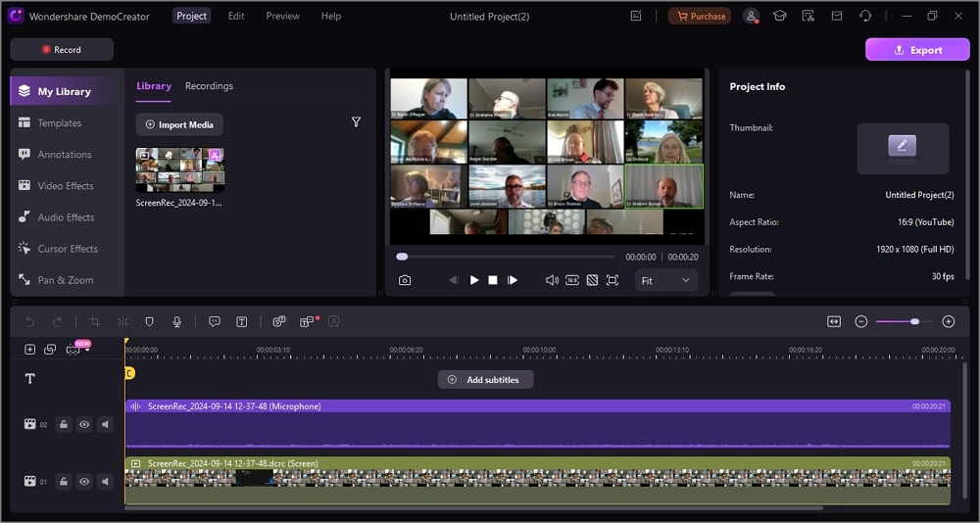Open Video Effects in the sidebar
This screenshot has width=980, height=523.
pyautogui.click(x=68, y=185)
